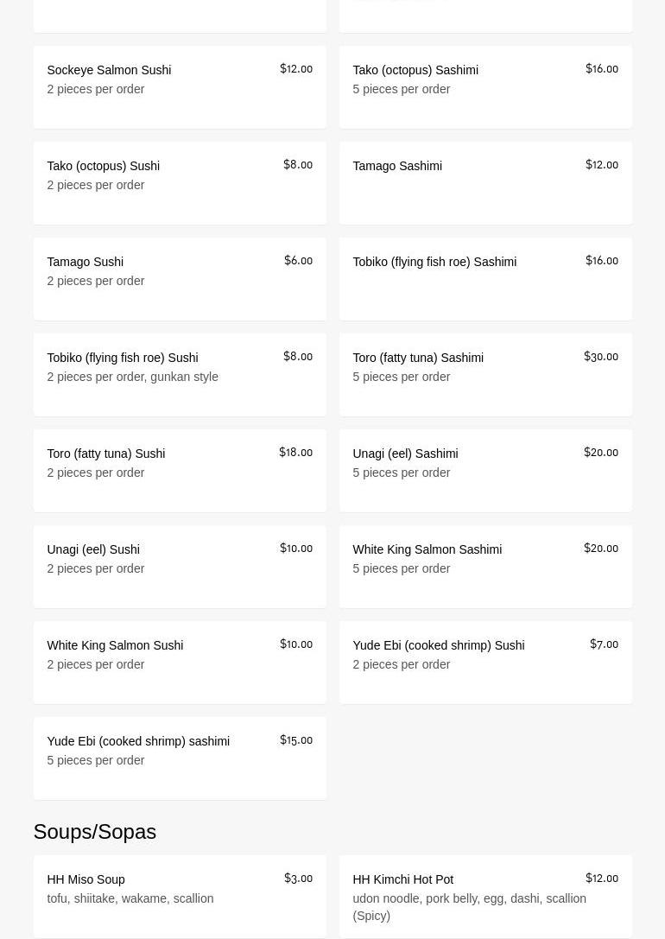The width and height of the screenshot is (665, 939).
Task: Pick Tobiko (flying fish roe) Sushi
Action: tap(180, 375)
